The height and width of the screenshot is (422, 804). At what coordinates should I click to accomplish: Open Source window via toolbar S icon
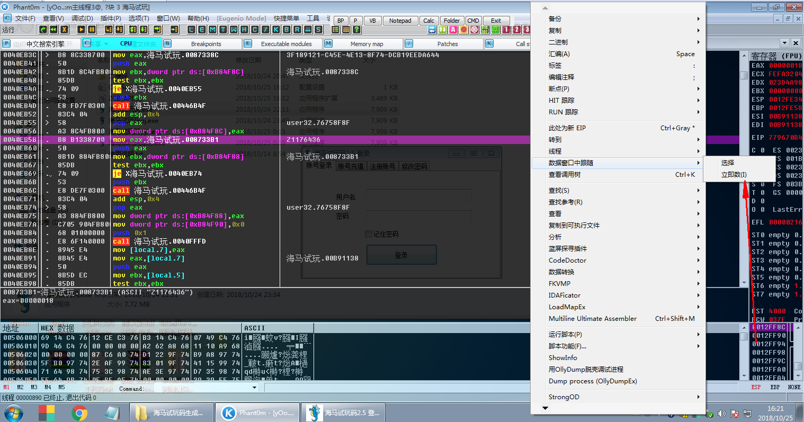(x=318, y=30)
